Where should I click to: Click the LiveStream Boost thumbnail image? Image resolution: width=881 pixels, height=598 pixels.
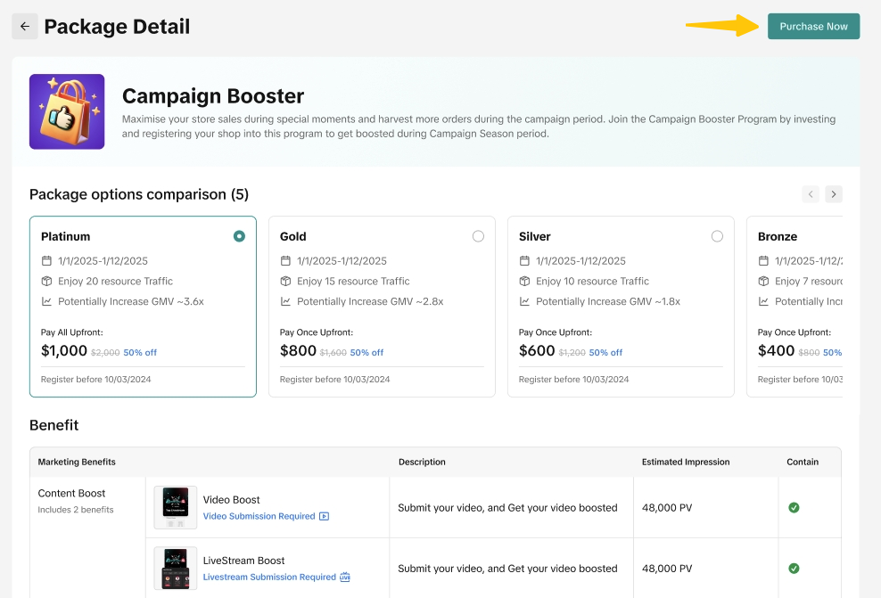176,568
